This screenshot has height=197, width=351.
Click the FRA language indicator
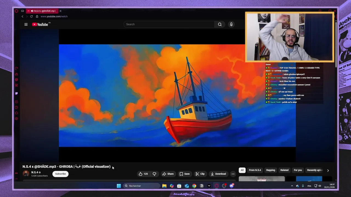[x=309, y=186]
